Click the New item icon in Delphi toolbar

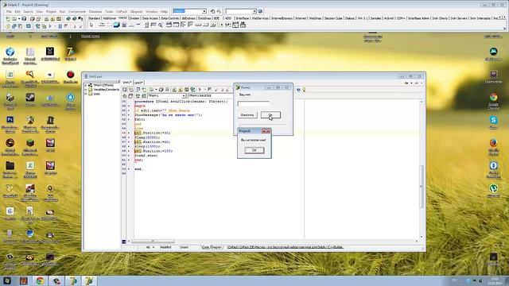[8, 19]
